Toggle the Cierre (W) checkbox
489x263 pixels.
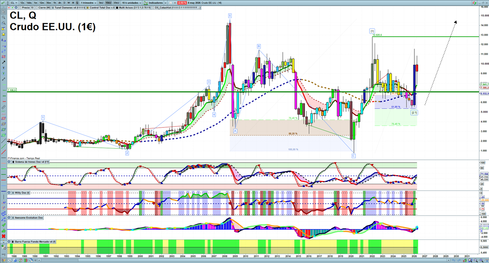36,8
